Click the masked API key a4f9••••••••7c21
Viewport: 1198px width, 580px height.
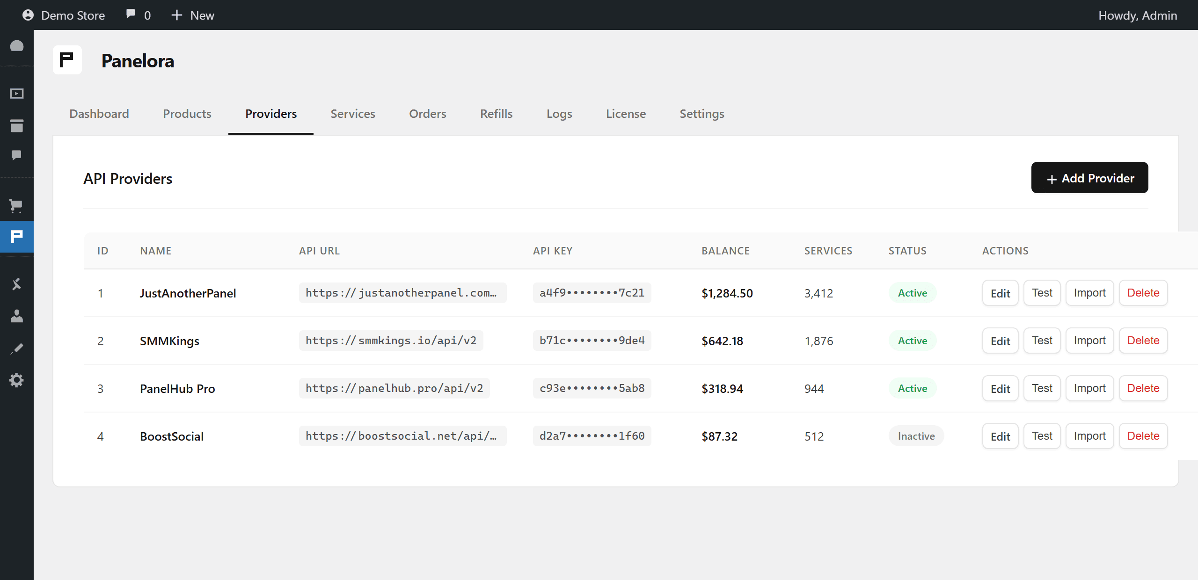click(592, 293)
